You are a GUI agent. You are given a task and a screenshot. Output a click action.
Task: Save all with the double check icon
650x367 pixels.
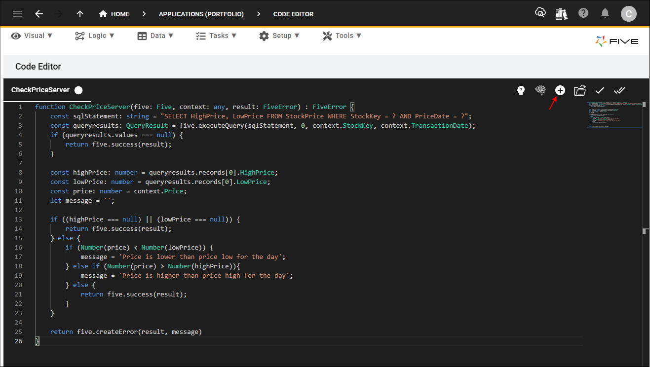point(619,90)
